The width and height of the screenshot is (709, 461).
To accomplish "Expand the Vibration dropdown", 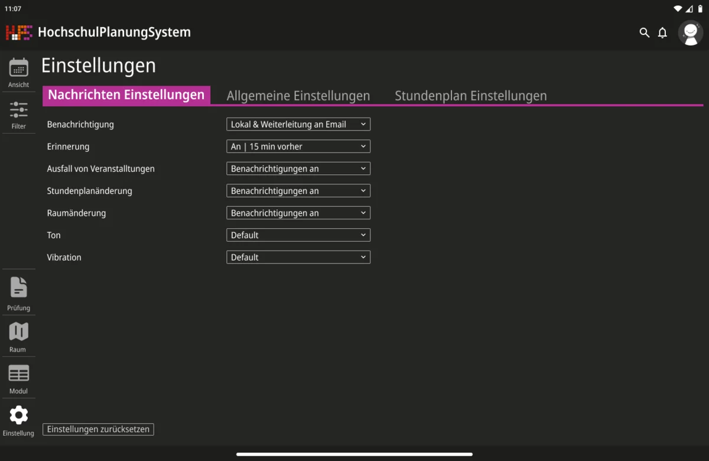I will pos(298,257).
